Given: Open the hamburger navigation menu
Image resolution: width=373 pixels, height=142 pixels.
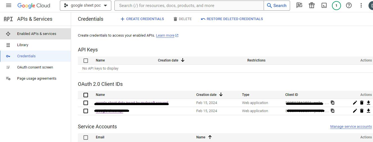Looking at the screenshot, I should pyautogui.click(x=9, y=5).
